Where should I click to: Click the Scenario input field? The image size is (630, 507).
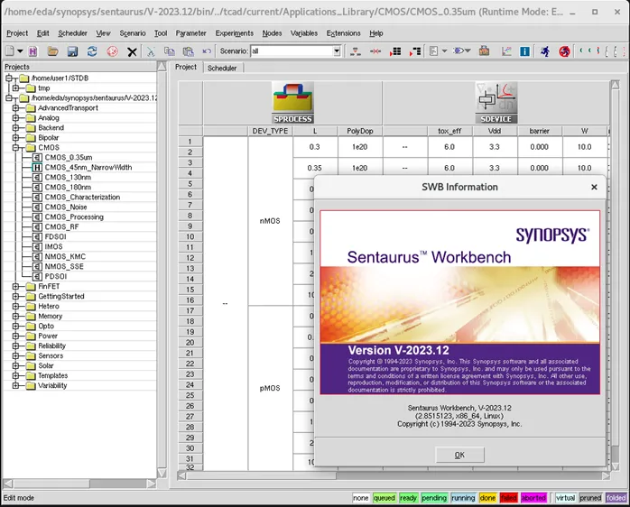292,51
